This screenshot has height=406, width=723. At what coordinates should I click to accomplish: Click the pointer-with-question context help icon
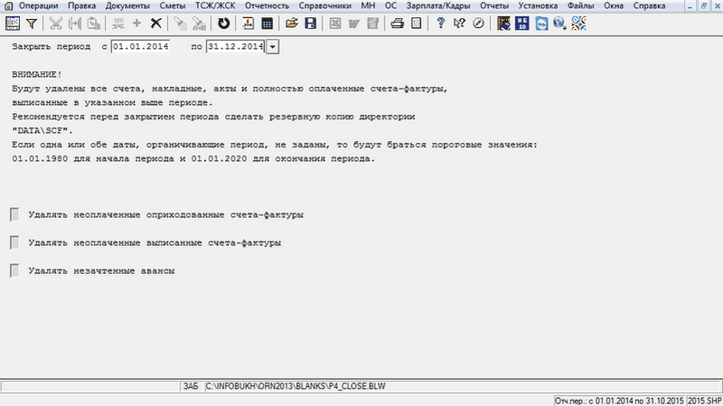coord(459,24)
